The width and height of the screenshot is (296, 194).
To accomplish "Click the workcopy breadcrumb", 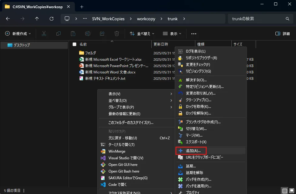I will point(146,19).
